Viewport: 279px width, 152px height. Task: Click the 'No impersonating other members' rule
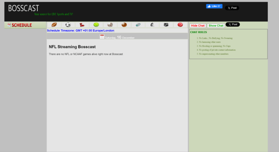(213, 54)
